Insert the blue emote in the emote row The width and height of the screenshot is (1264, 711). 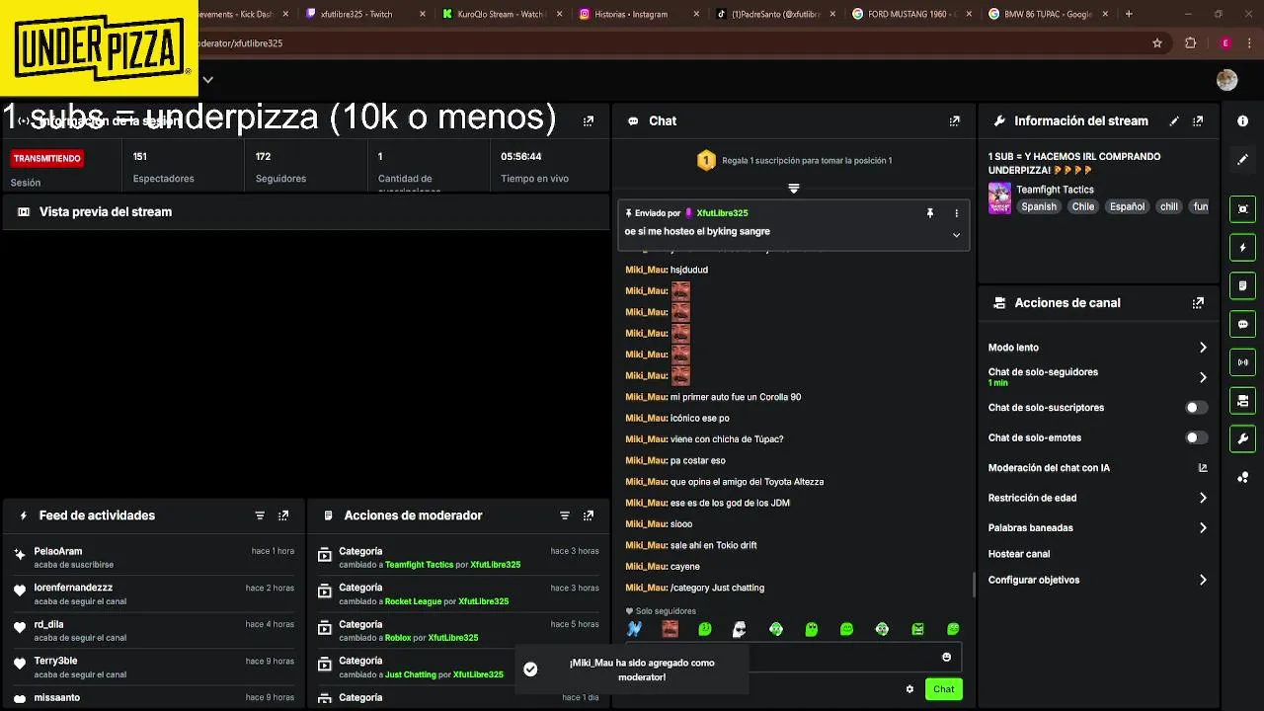635,629
